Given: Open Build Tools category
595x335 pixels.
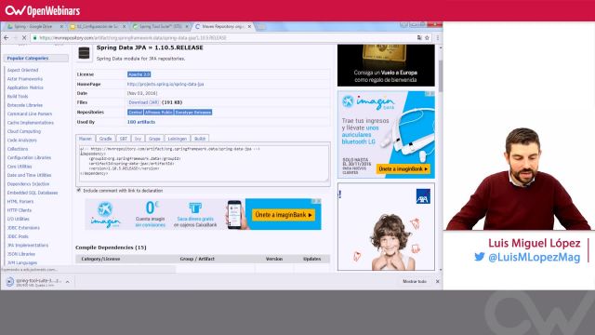Looking at the screenshot, I should pos(18,97).
